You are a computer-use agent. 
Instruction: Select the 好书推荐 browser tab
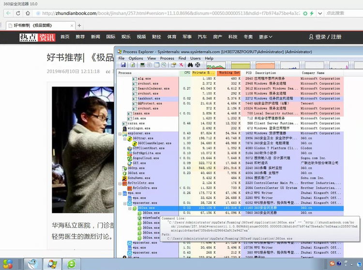(x=40, y=26)
